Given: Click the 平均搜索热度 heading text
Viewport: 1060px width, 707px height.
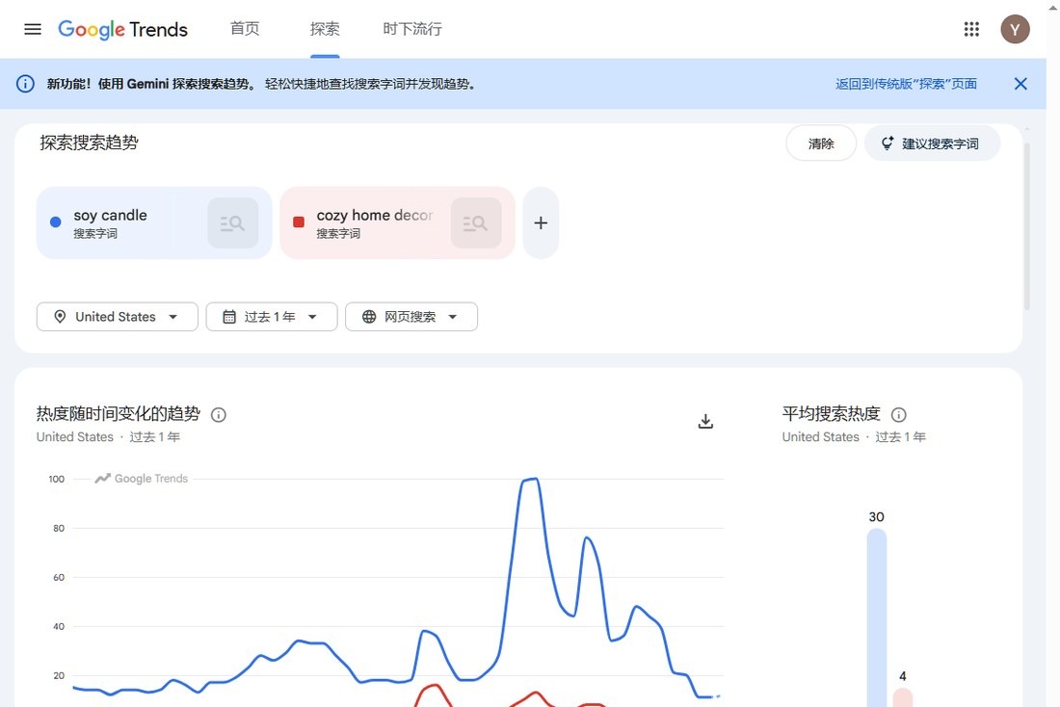Looking at the screenshot, I should point(831,413).
